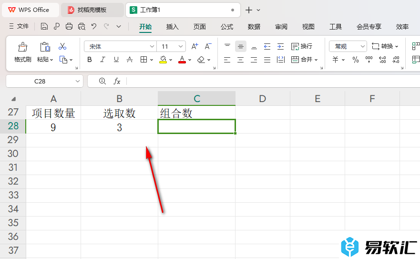This screenshot has height=259, width=420.
Task: Undo the last action
Action: coord(94,26)
